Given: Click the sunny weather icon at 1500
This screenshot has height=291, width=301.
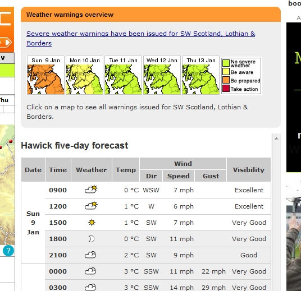Looking at the screenshot, I should (x=92, y=223).
